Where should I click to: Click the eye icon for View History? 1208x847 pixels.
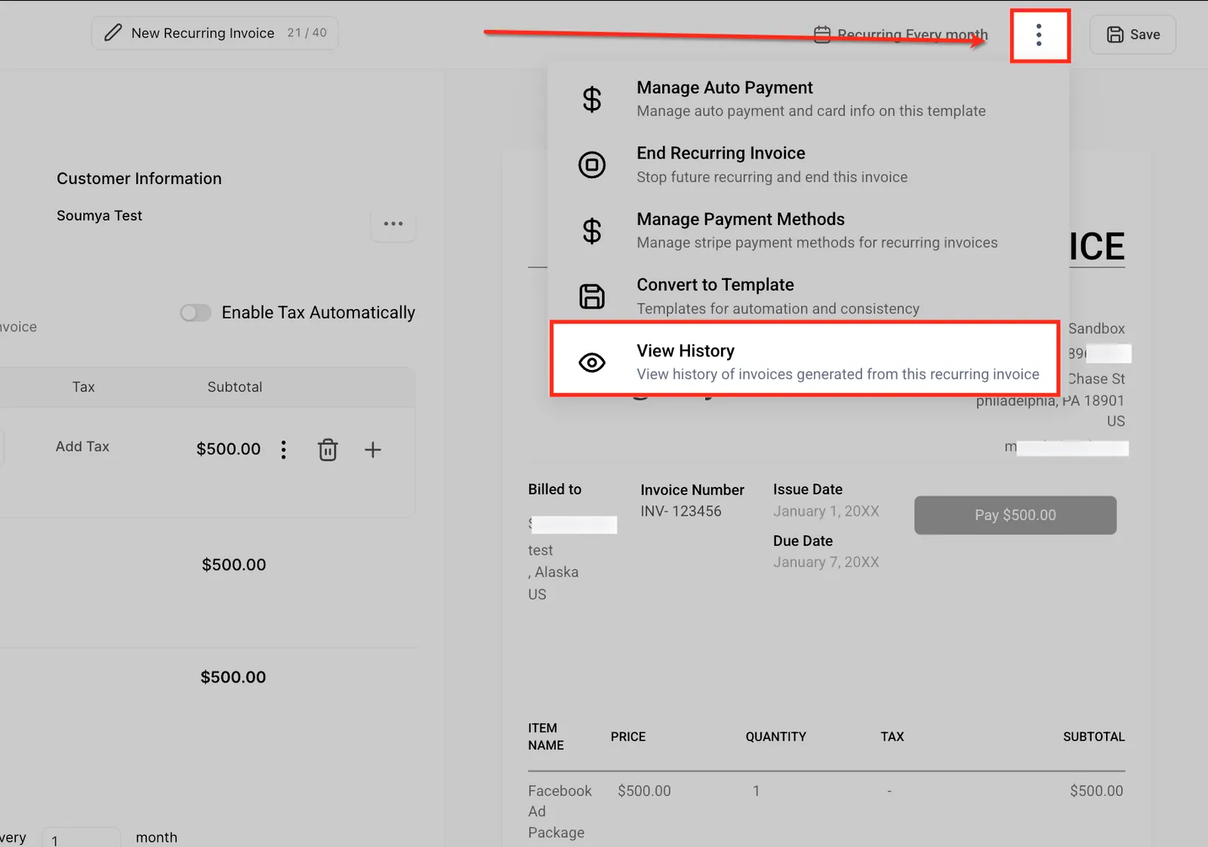click(x=592, y=362)
